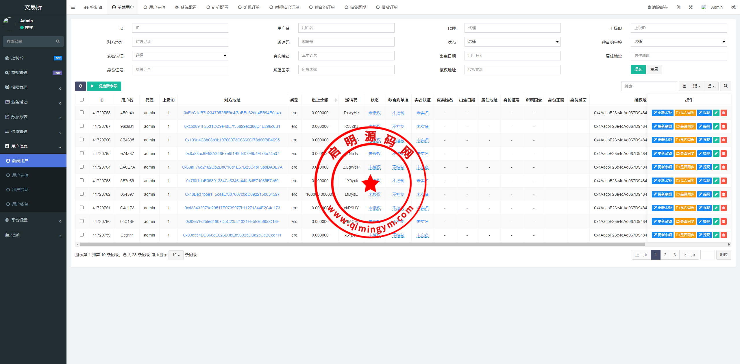The height and width of the screenshot is (364, 740).
Task: Tick the checkbox for user 41720762
Action: (x=82, y=194)
